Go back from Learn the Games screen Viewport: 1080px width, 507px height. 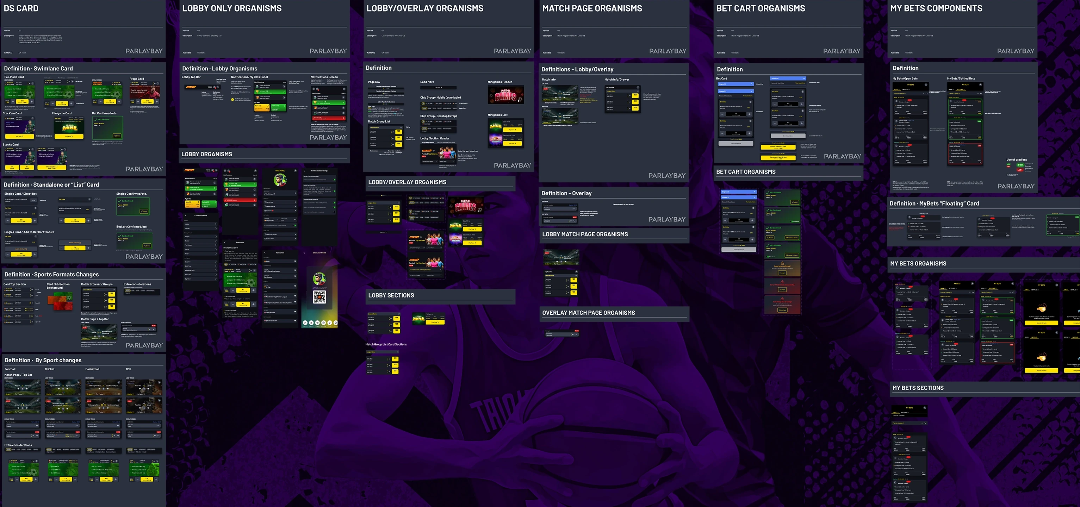[x=186, y=215]
